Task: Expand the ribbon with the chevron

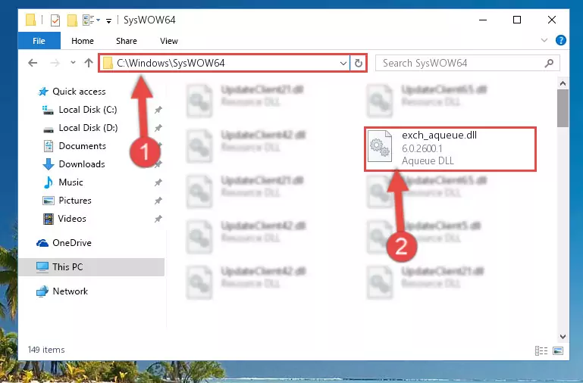Action: (x=544, y=40)
